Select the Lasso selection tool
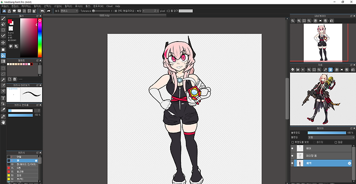This screenshot has width=356, height=184. (x=3, y=74)
